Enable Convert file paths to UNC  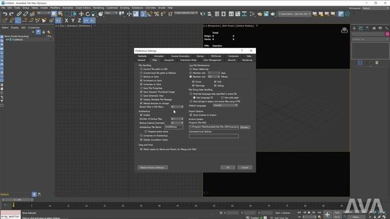point(141,69)
